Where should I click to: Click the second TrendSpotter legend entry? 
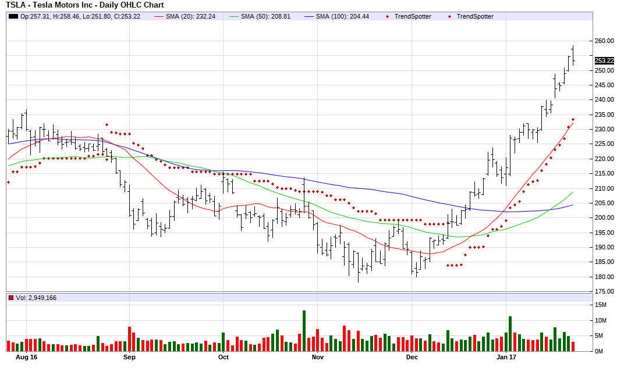(x=471, y=16)
